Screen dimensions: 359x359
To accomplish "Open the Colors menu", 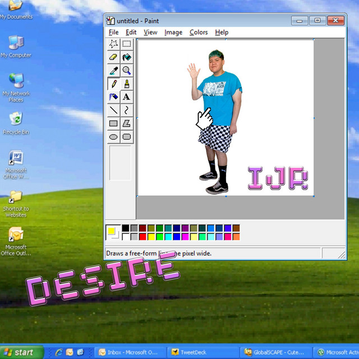I will click(x=199, y=33).
